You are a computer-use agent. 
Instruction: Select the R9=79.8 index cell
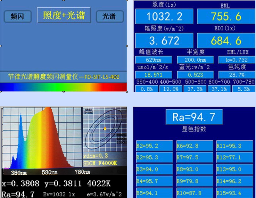[x=194, y=181]
